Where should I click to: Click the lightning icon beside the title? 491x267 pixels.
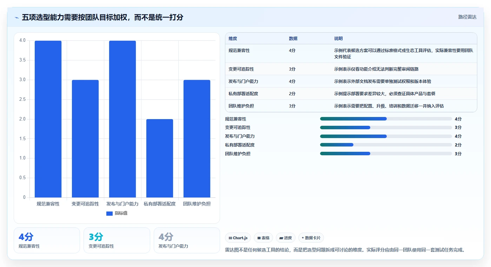click(x=17, y=17)
